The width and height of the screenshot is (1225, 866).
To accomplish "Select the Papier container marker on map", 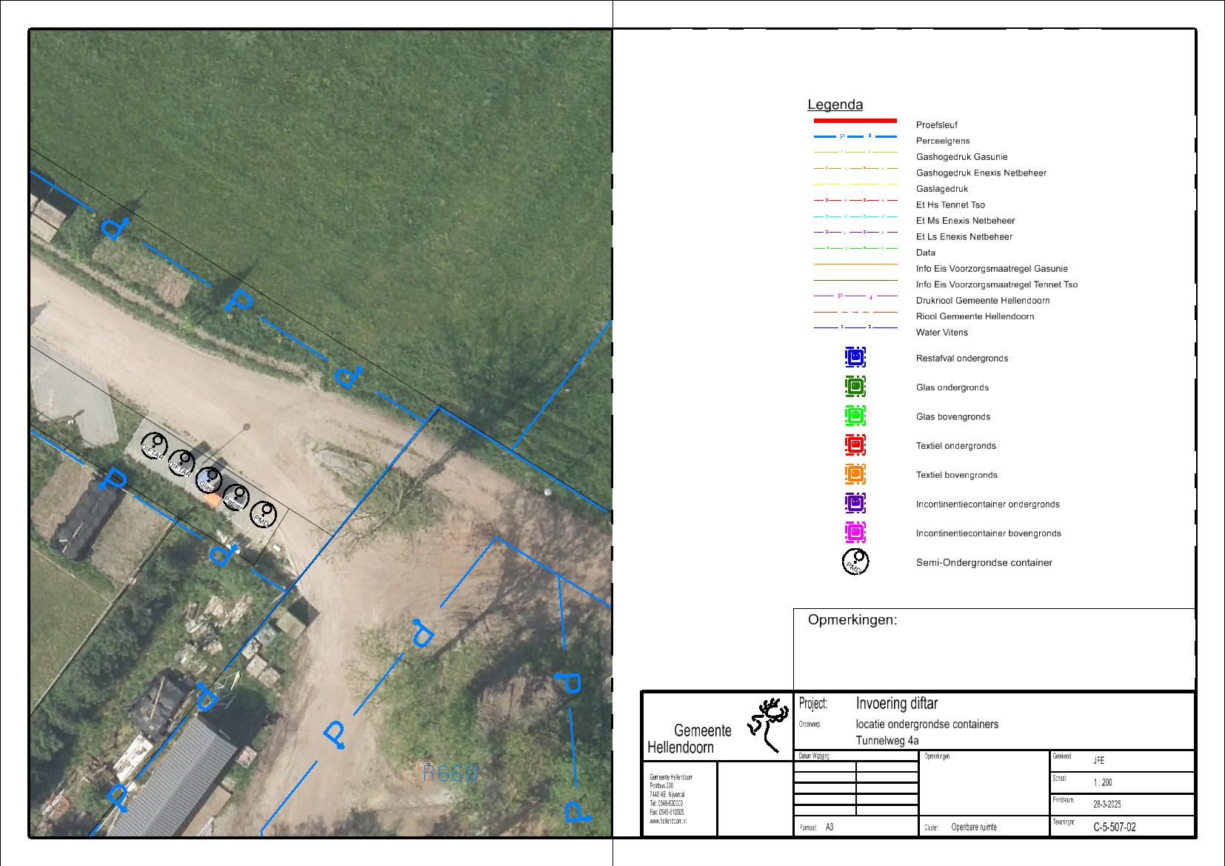I will 236,497.
